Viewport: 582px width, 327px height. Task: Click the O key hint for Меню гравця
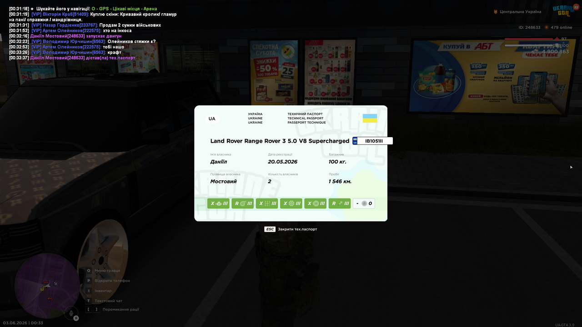(89, 271)
